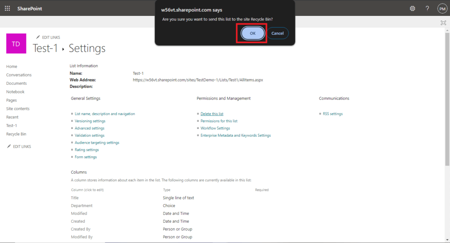The image size is (450, 243).
Task: Open Workflow Settings
Action: tap(215, 128)
